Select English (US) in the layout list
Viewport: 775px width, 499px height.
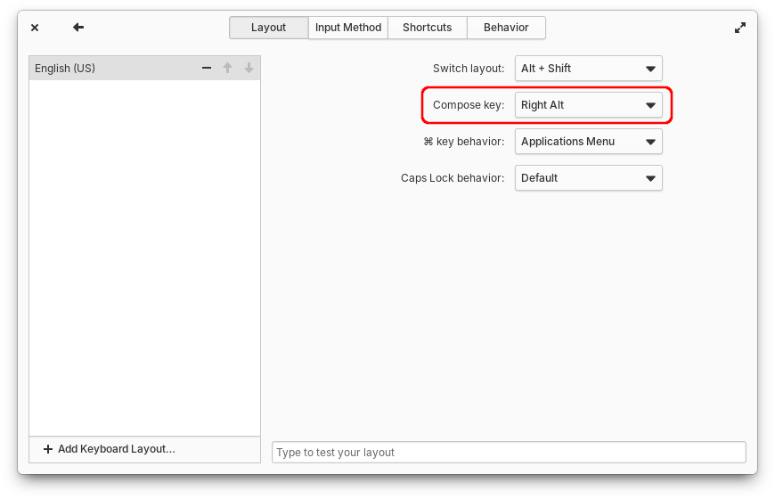[144, 68]
